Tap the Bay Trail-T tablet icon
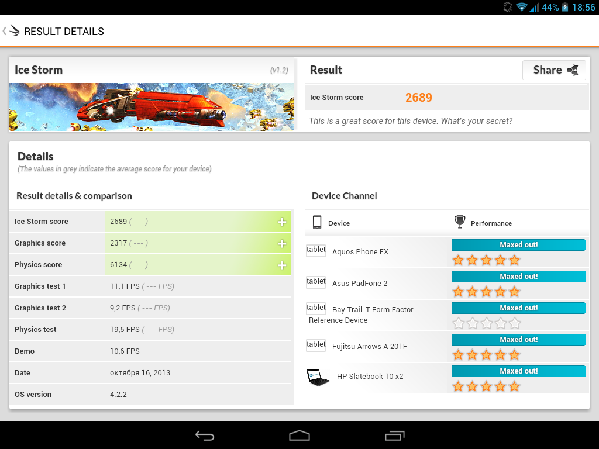599x449 pixels. pos(316,308)
